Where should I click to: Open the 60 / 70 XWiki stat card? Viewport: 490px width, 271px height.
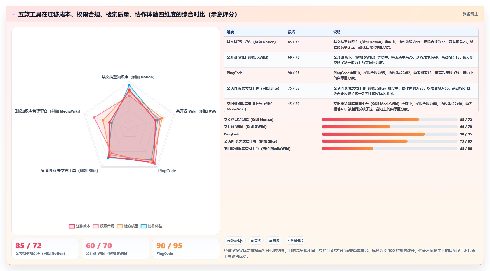click(116, 249)
